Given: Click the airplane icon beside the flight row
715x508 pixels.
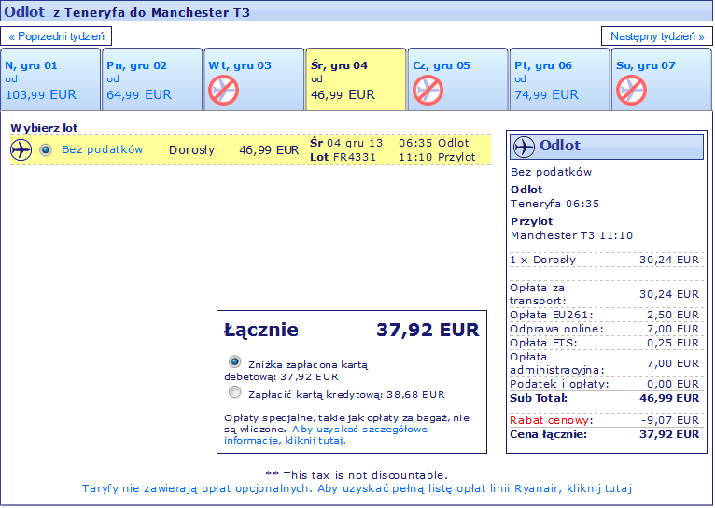Looking at the screenshot, I should 21,150.
